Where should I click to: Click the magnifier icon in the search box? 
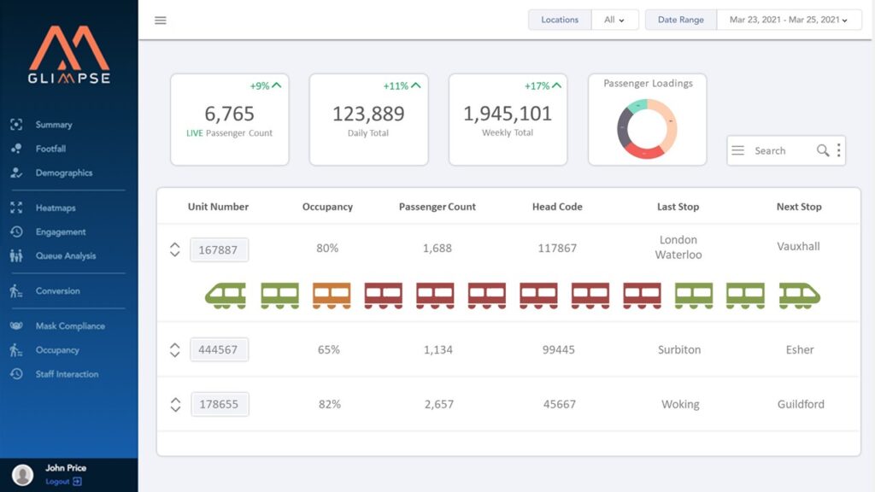pyautogui.click(x=822, y=150)
